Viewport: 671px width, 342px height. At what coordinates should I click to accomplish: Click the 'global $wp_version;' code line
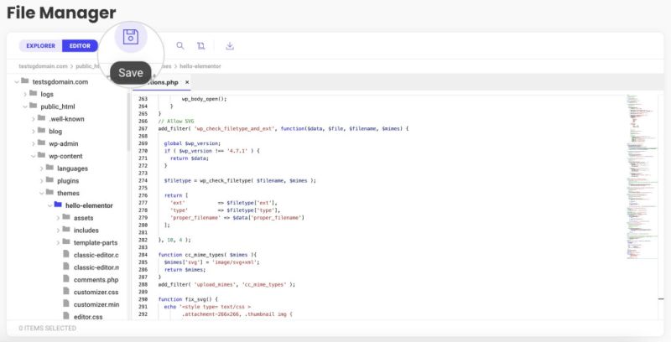pyautogui.click(x=192, y=143)
